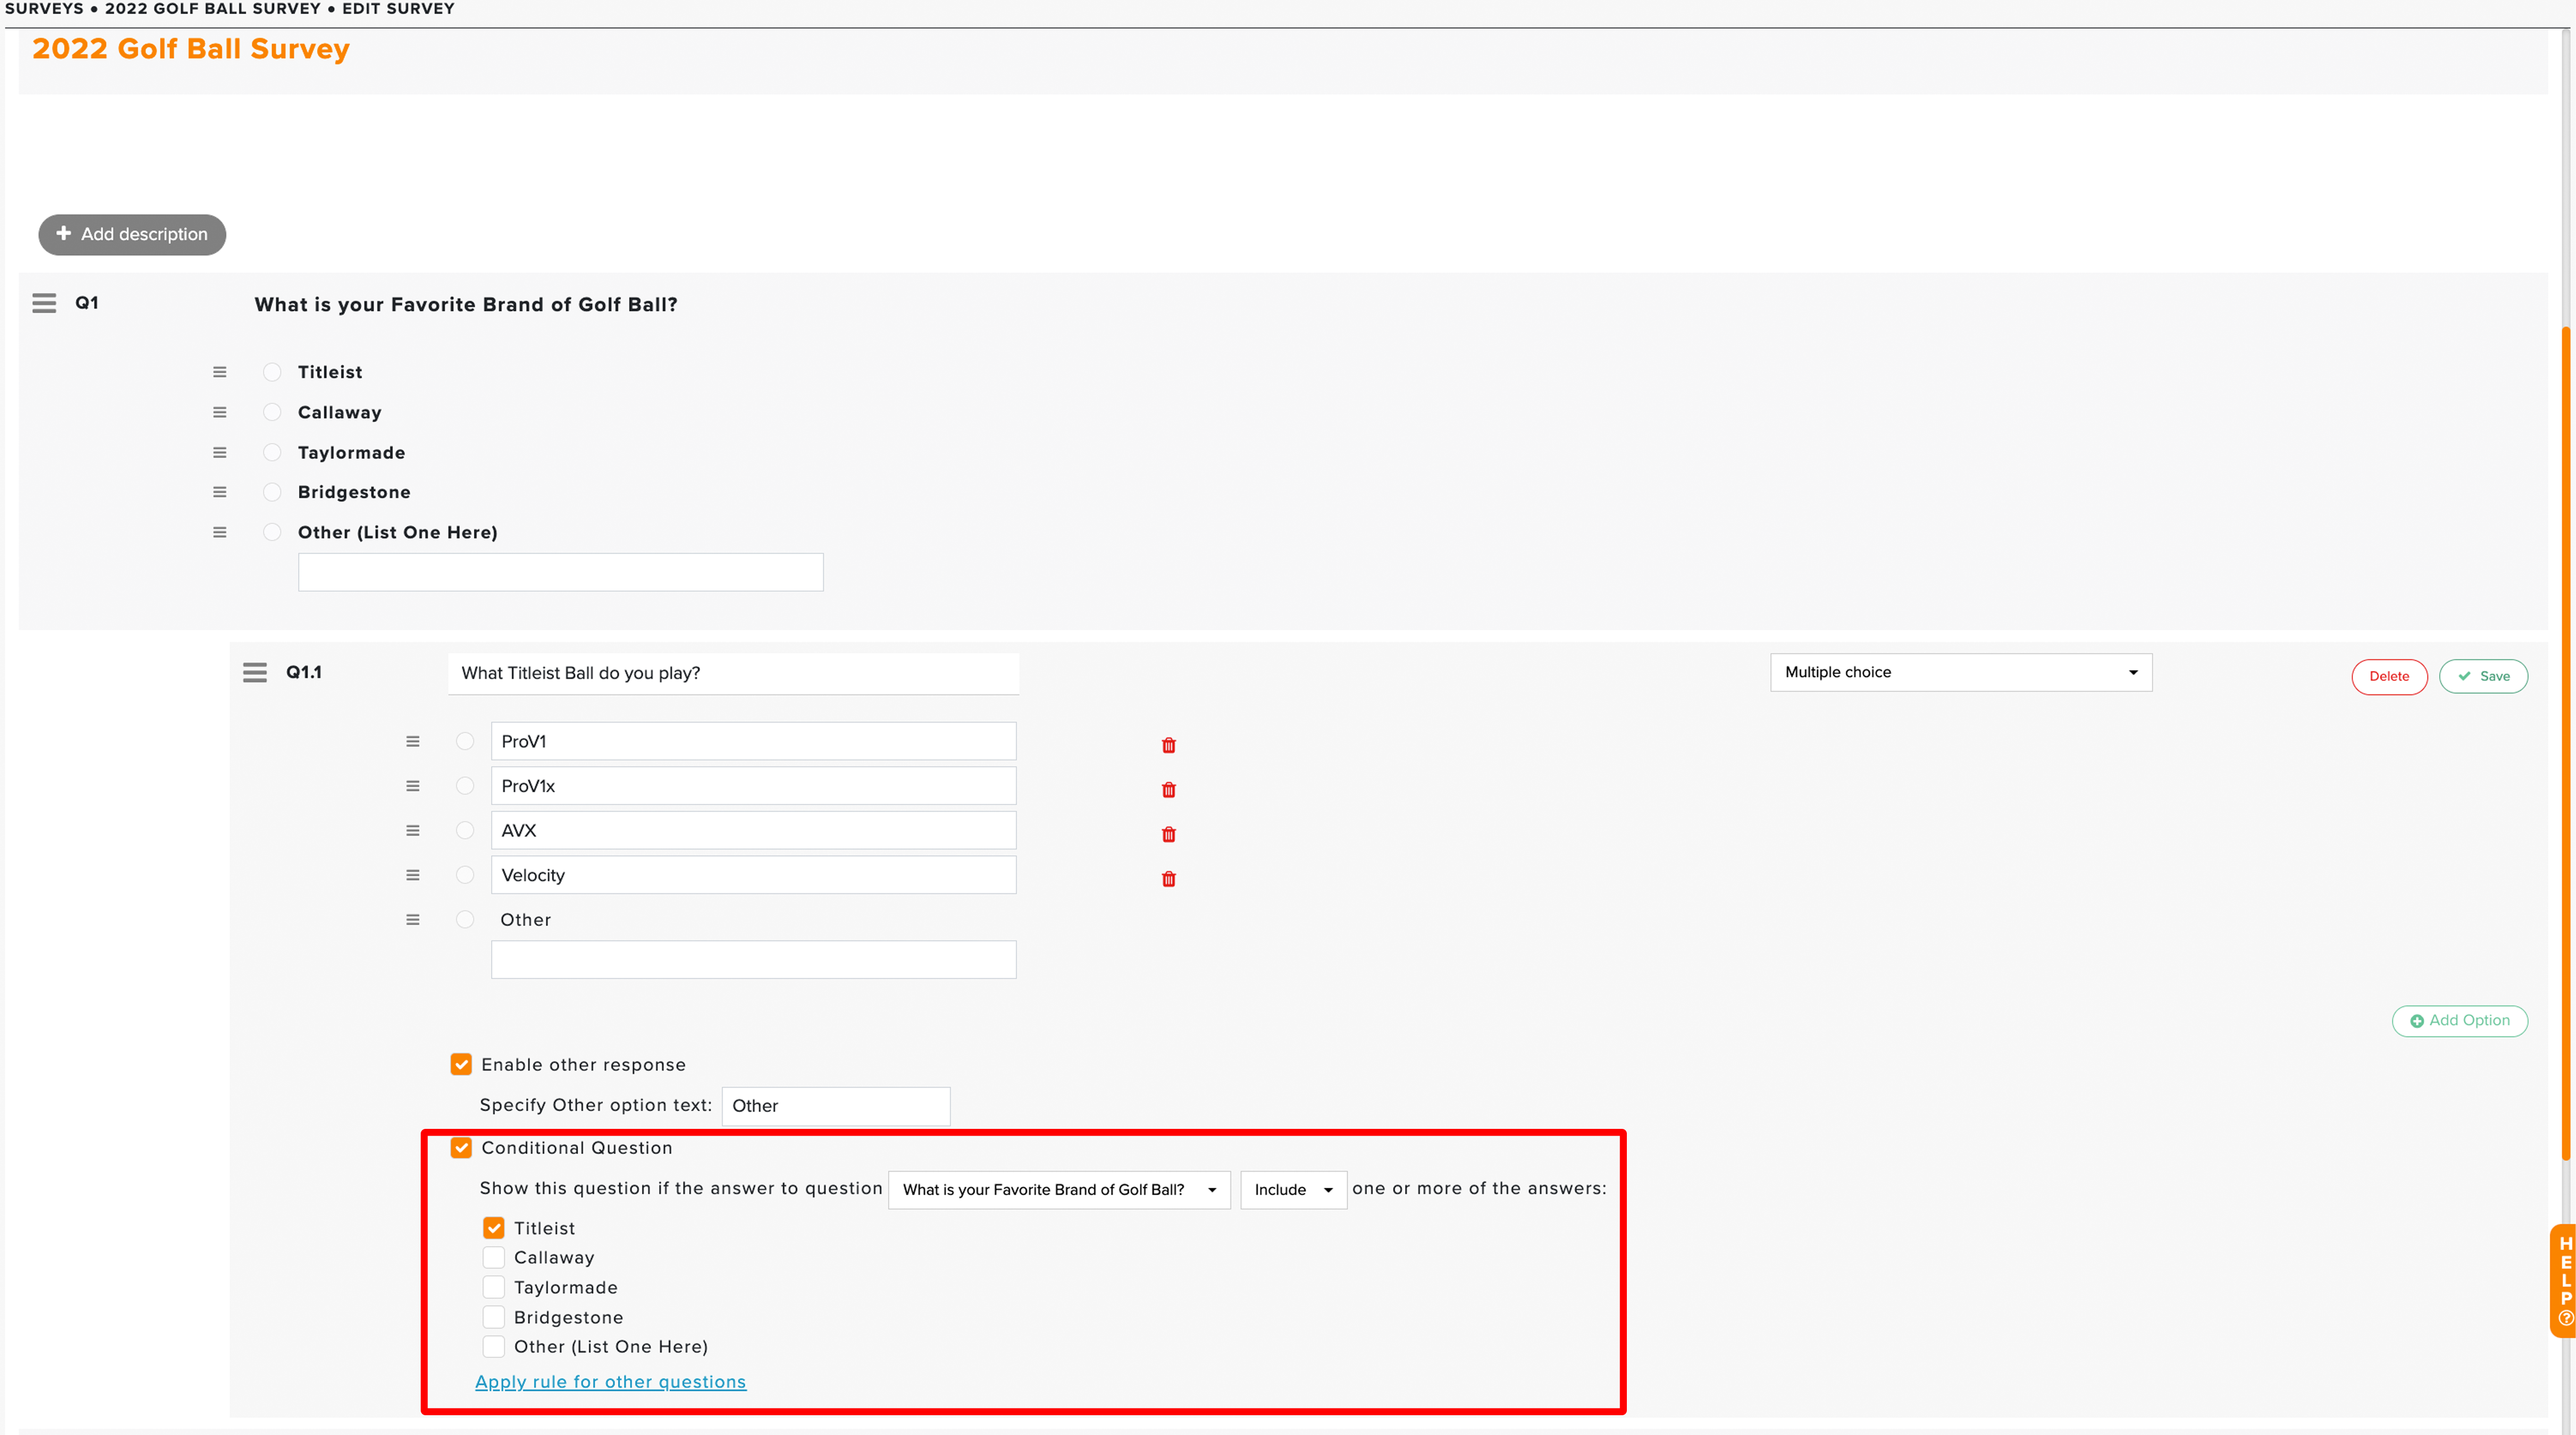
Task: Click drag handle beside Taylormade in Q1
Action: pos(220,453)
